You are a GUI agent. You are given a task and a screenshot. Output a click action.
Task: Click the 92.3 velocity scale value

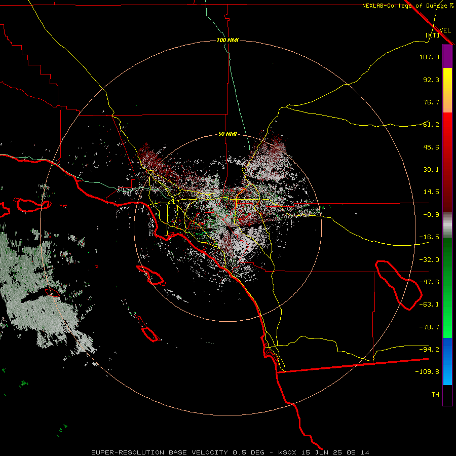(431, 80)
